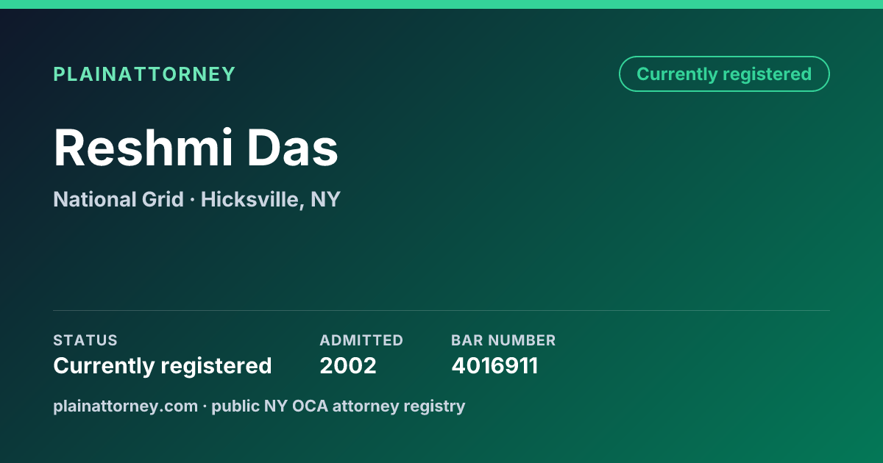883x463 pixels.
Task: Click the word registered inside the badge
Action: click(767, 74)
